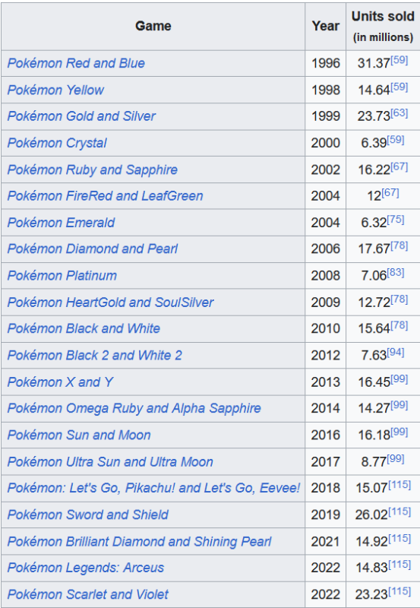Follow the Pokémon Platinum link
Image resolution: width=420 pixels, height=608 pixels.
pyautogui.click(x=62, y=275)
